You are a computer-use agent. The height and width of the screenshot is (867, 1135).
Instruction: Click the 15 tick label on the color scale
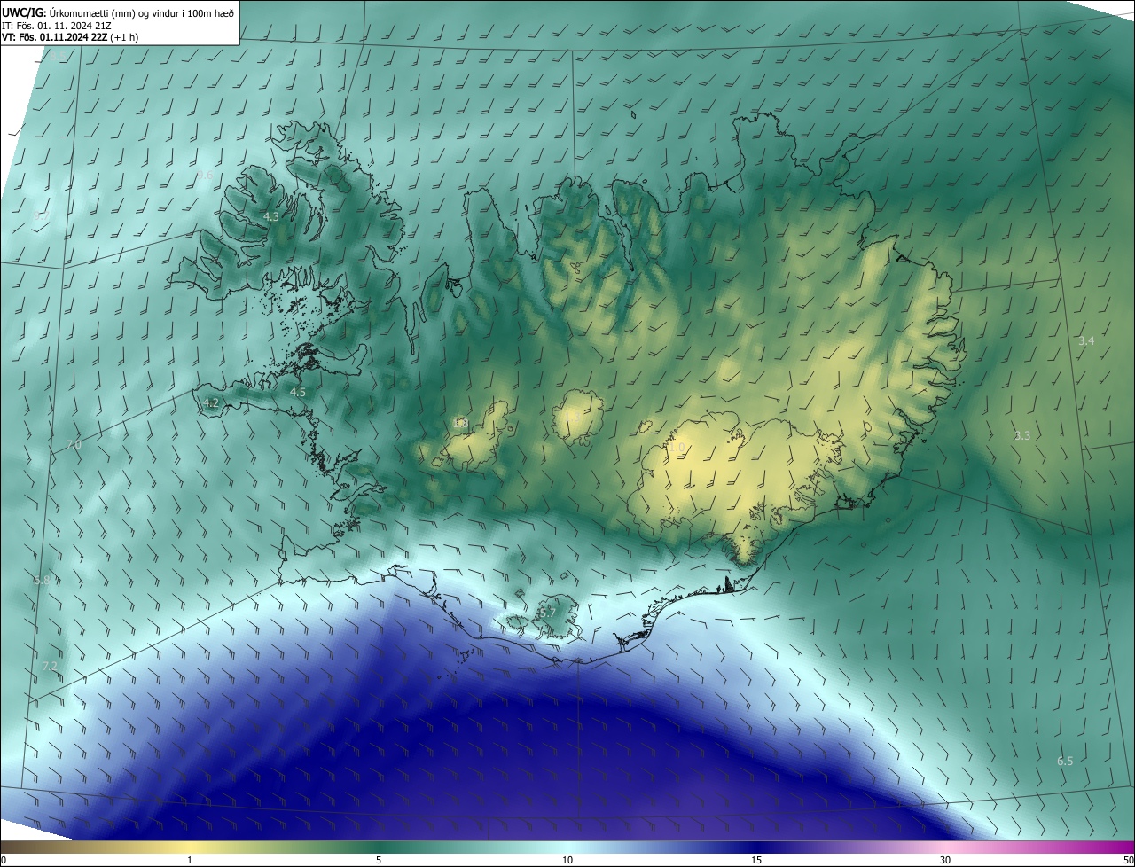click(756, 860)
